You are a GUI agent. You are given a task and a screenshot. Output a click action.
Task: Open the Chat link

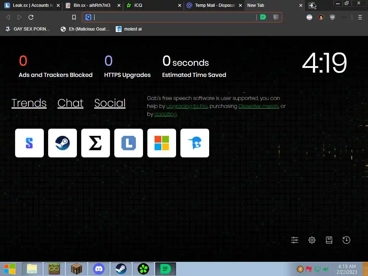point(70,103)
